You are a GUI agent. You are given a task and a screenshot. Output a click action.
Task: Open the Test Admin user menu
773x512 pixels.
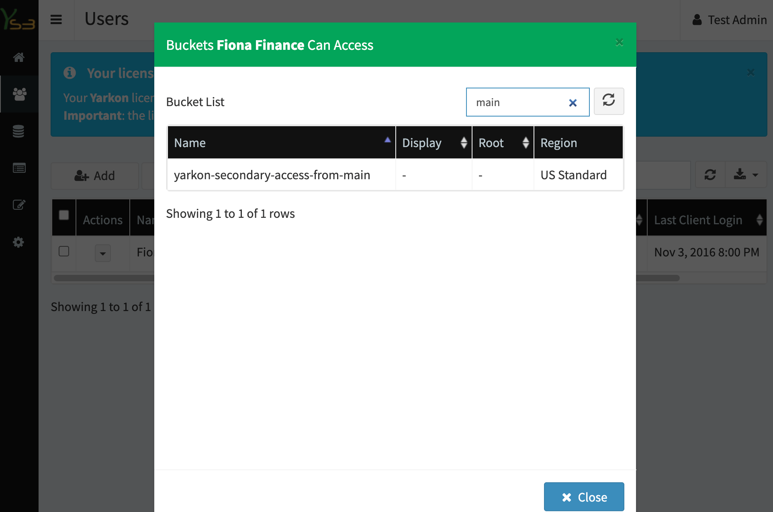[x=729, y=20]
